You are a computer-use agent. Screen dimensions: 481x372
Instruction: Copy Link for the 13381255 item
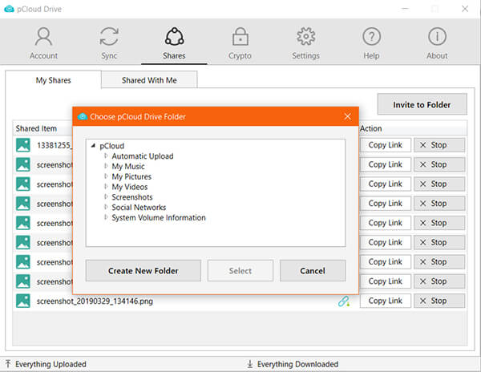386,145
